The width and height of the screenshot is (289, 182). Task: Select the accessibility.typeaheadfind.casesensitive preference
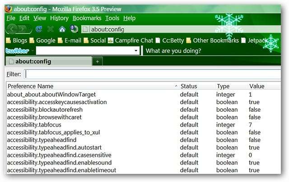pyautogui.click(x=59, y=155)
